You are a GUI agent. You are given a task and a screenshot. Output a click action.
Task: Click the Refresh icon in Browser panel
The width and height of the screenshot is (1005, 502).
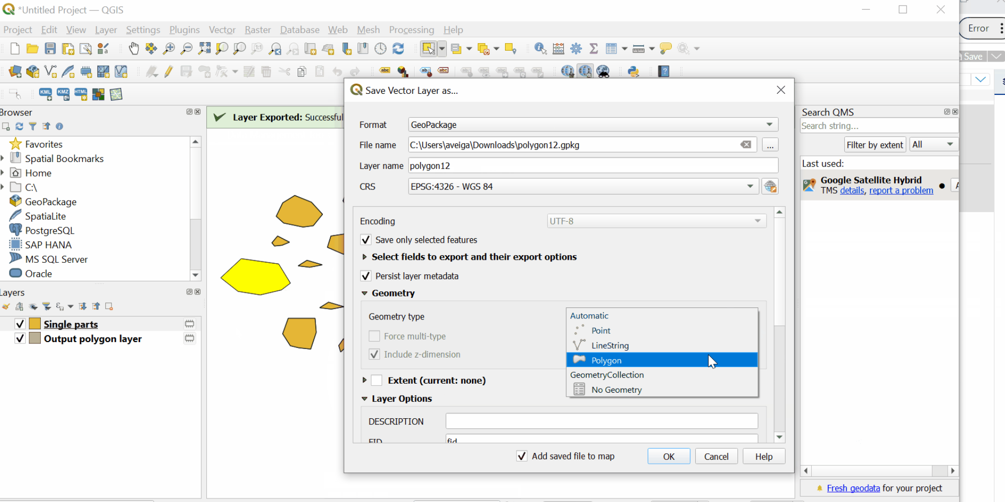[19, 126]
